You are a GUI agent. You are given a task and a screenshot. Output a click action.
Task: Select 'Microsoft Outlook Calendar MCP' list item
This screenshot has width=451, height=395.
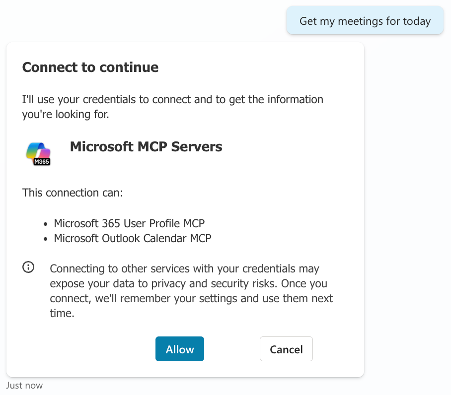(x=133, y=238)
